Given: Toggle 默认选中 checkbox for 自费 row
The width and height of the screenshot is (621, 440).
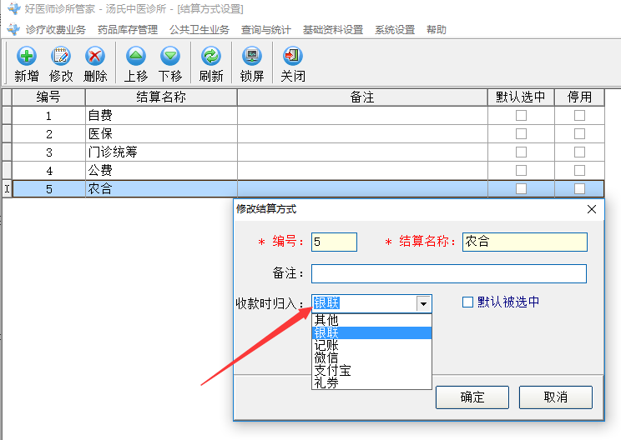Looking at the screenshot, I should pyautogui.click(x=521, y=116).
